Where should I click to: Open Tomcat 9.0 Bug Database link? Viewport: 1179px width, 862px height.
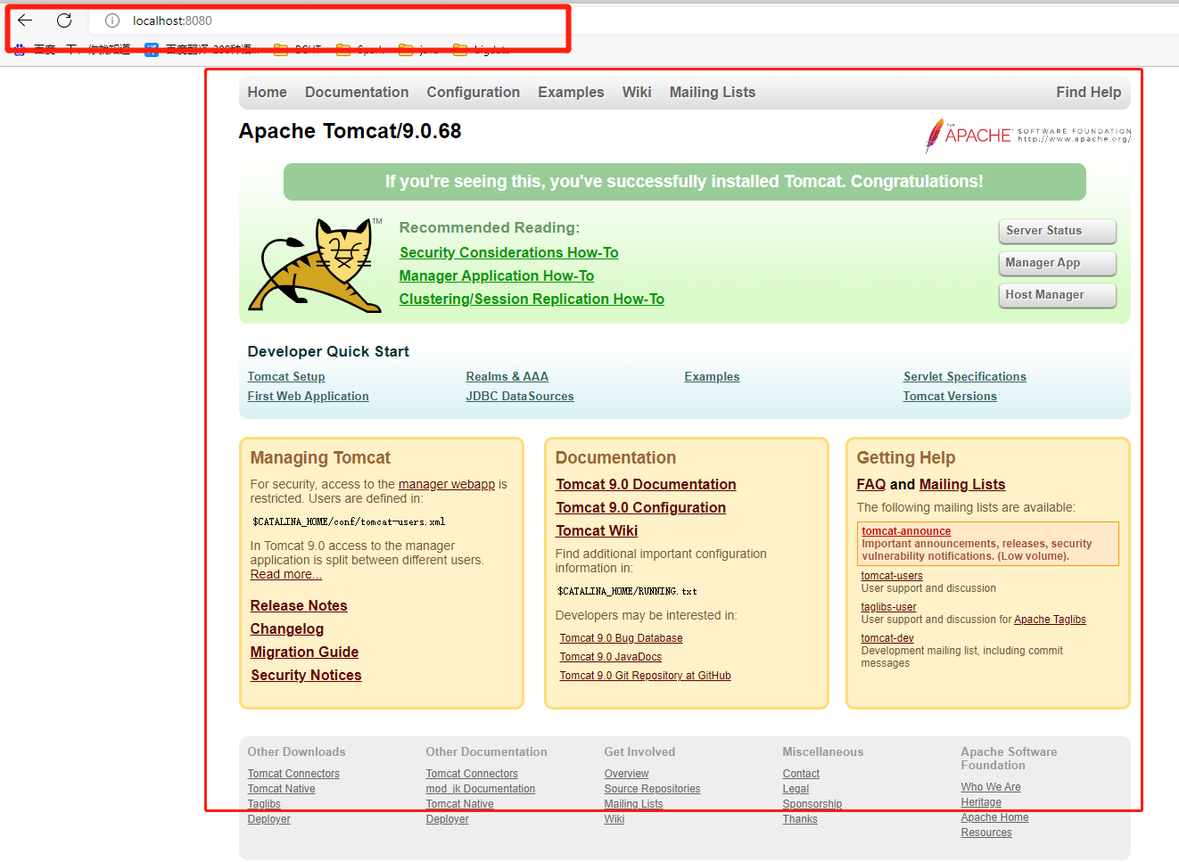point(622,638)
